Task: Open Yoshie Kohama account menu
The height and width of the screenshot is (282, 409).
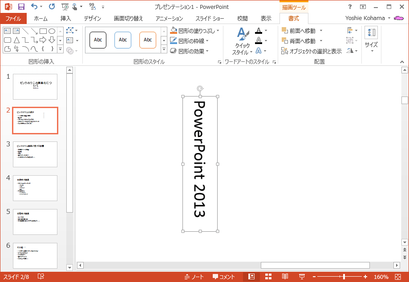Action: 368,18
